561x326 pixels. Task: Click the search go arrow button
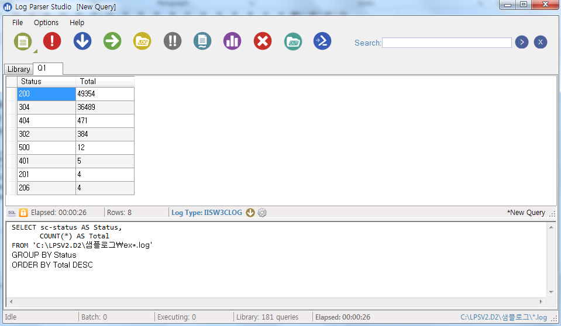click(522, 42)
